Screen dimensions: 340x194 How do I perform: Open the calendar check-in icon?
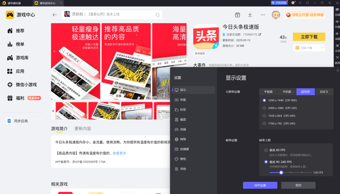pyautogui.click(x=237, y=15)
